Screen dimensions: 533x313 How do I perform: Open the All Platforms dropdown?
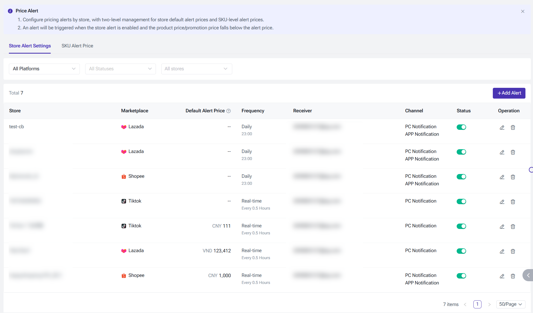click(44, 69)
